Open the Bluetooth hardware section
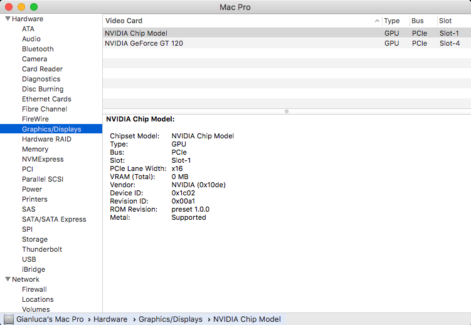471x325 pixels. (38, 49)
